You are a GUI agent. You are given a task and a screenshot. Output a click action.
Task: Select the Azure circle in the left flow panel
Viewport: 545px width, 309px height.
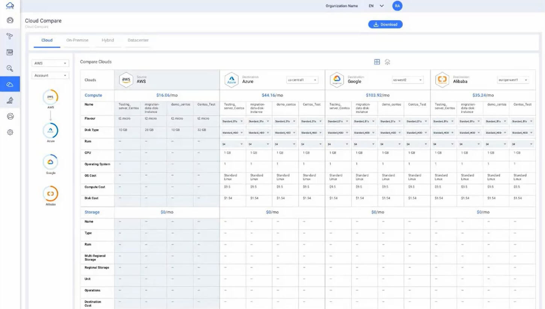coord(50,131)
